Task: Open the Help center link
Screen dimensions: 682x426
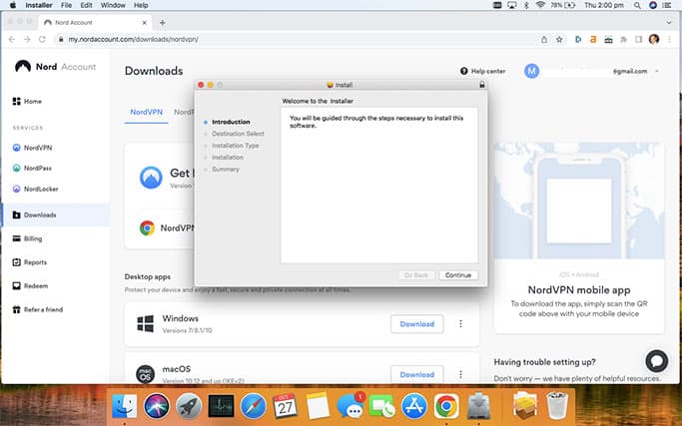Action: coord(483,71)
